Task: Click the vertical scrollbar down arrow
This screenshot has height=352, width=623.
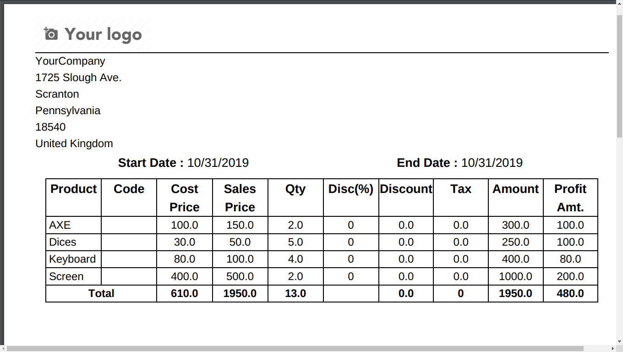Action: click(x=619, y=341)
